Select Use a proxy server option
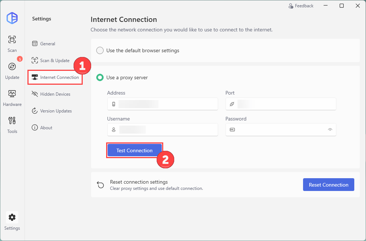The height and width of the screenshot is (241, 366). tap(100, 77)
